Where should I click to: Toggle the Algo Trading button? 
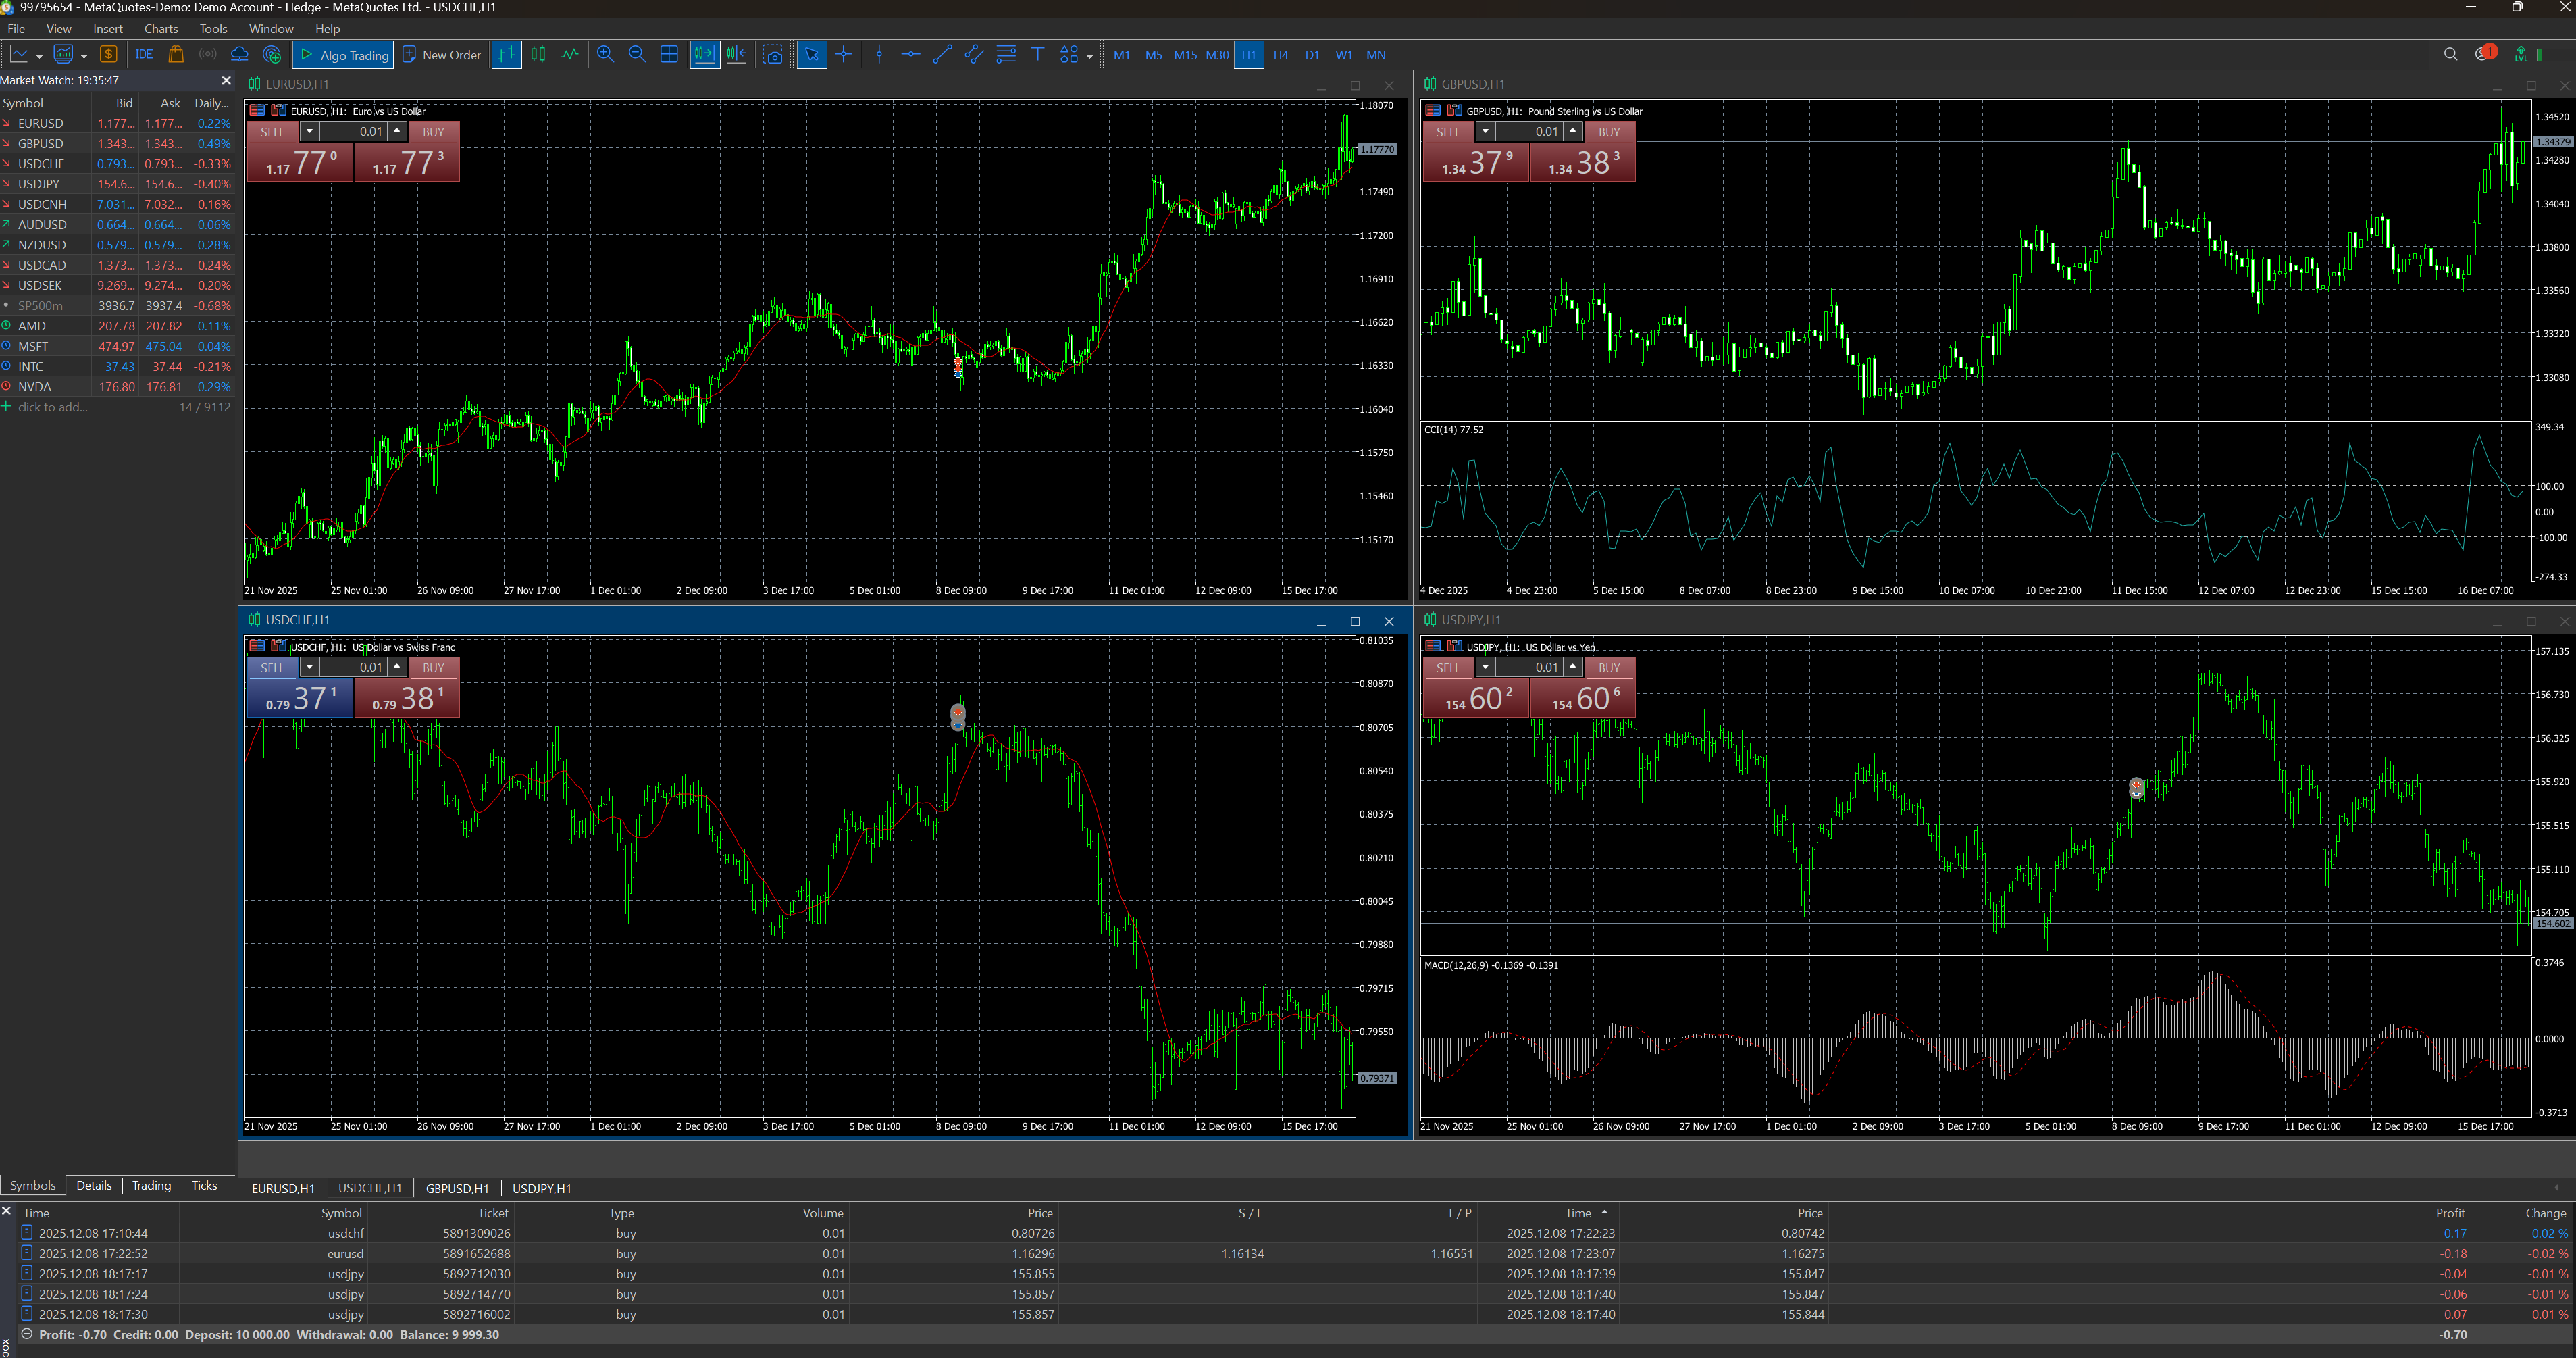[x=344, y=55]
